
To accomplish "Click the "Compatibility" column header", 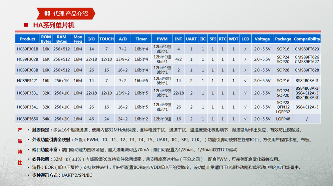I will tap(307, 39).
